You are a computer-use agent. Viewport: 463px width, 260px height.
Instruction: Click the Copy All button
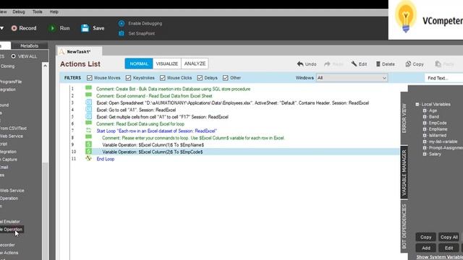pyautogui.click(x=449, y=237)
